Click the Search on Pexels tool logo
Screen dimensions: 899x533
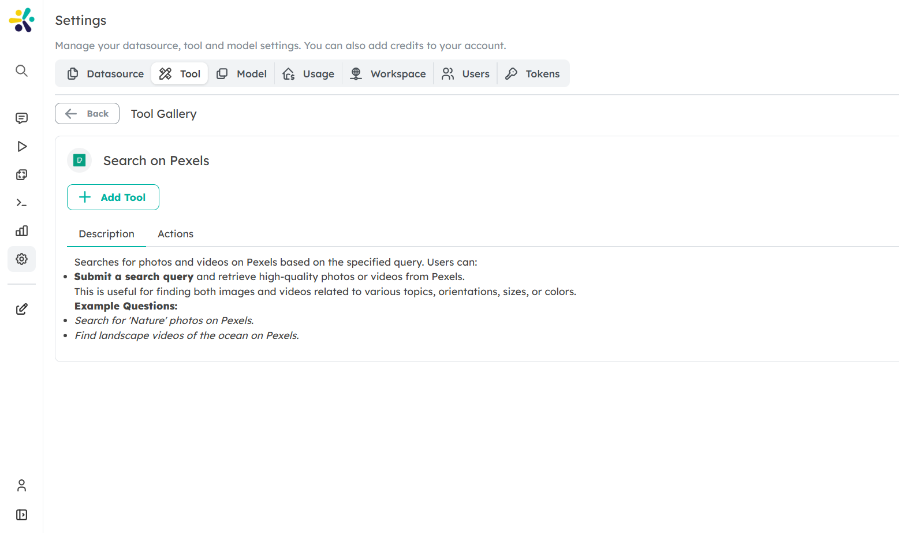[x=80, y=161]
